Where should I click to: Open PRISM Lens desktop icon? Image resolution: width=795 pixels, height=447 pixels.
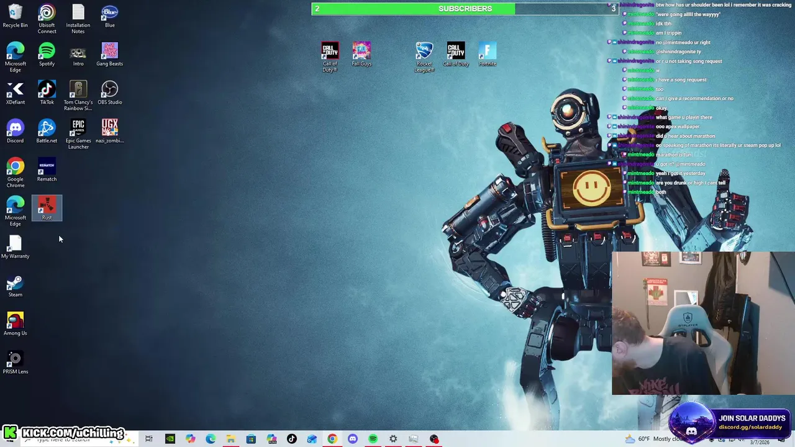16,363
